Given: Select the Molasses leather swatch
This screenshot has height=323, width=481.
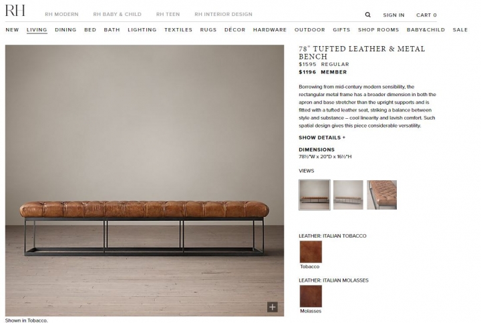Looking at the screenshot, I should point(311,296).
